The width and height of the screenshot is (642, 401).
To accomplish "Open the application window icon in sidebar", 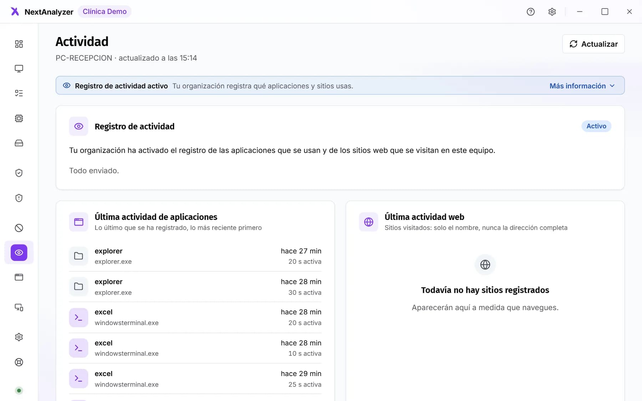I will (19, 277).
